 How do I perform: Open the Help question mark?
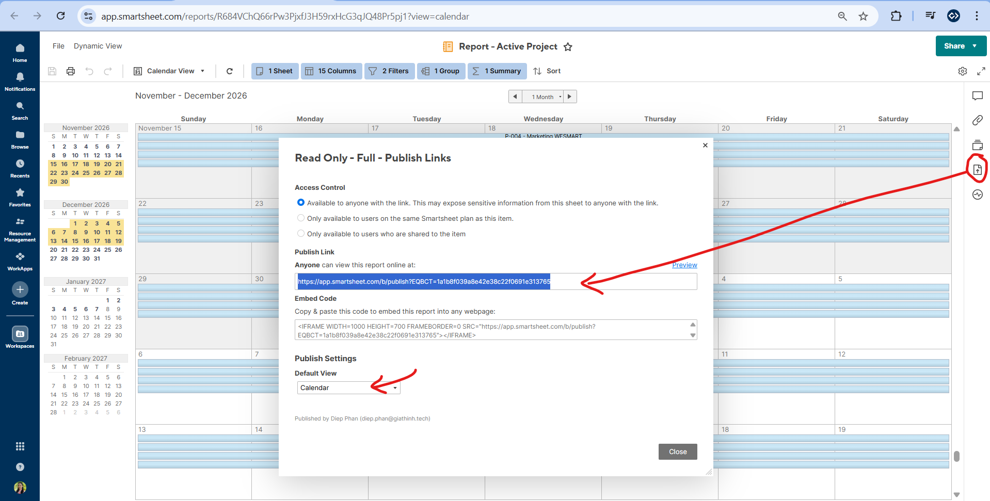(20, 467)
